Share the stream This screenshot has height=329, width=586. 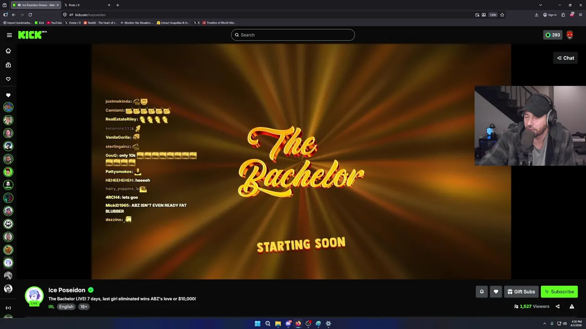(x=558, y=307)
